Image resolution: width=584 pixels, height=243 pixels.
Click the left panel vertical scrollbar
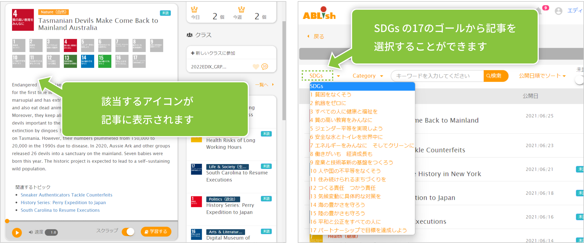click(284, 70)
